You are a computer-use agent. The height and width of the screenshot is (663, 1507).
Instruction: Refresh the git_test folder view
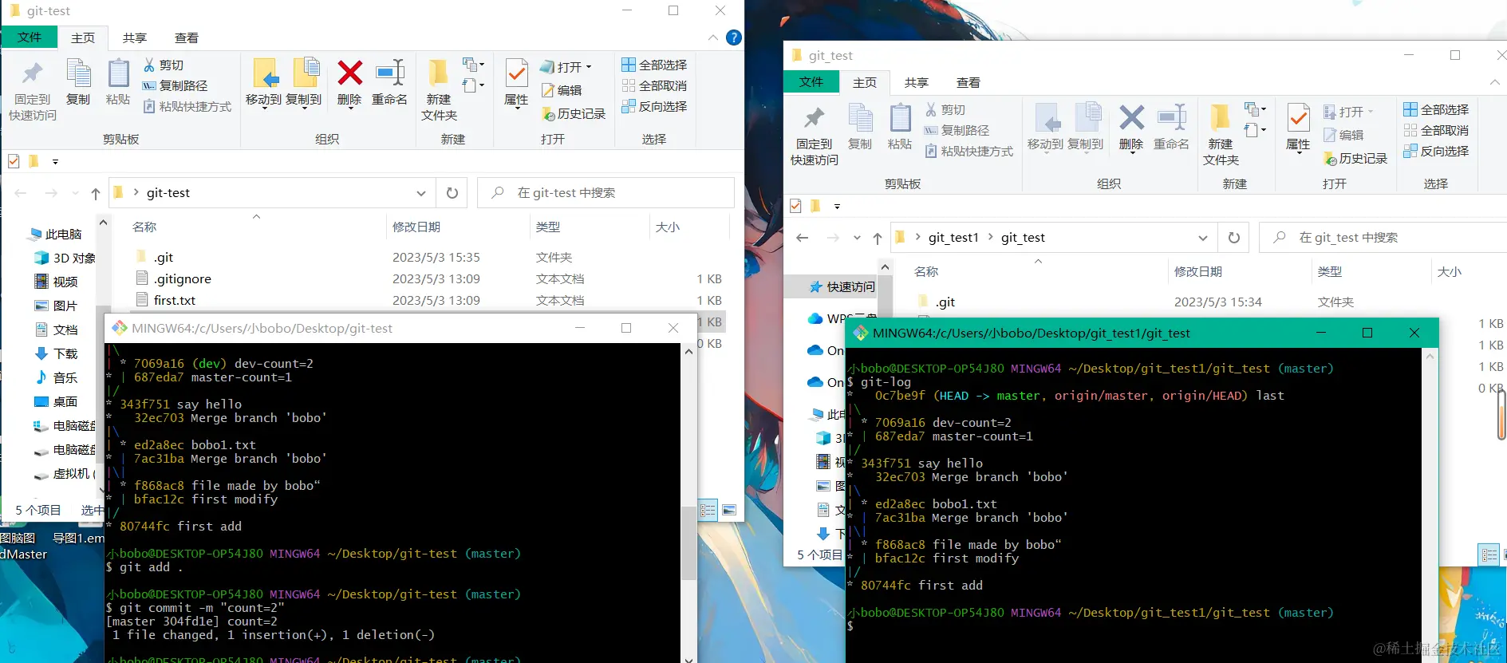[x=1234, y=238]
